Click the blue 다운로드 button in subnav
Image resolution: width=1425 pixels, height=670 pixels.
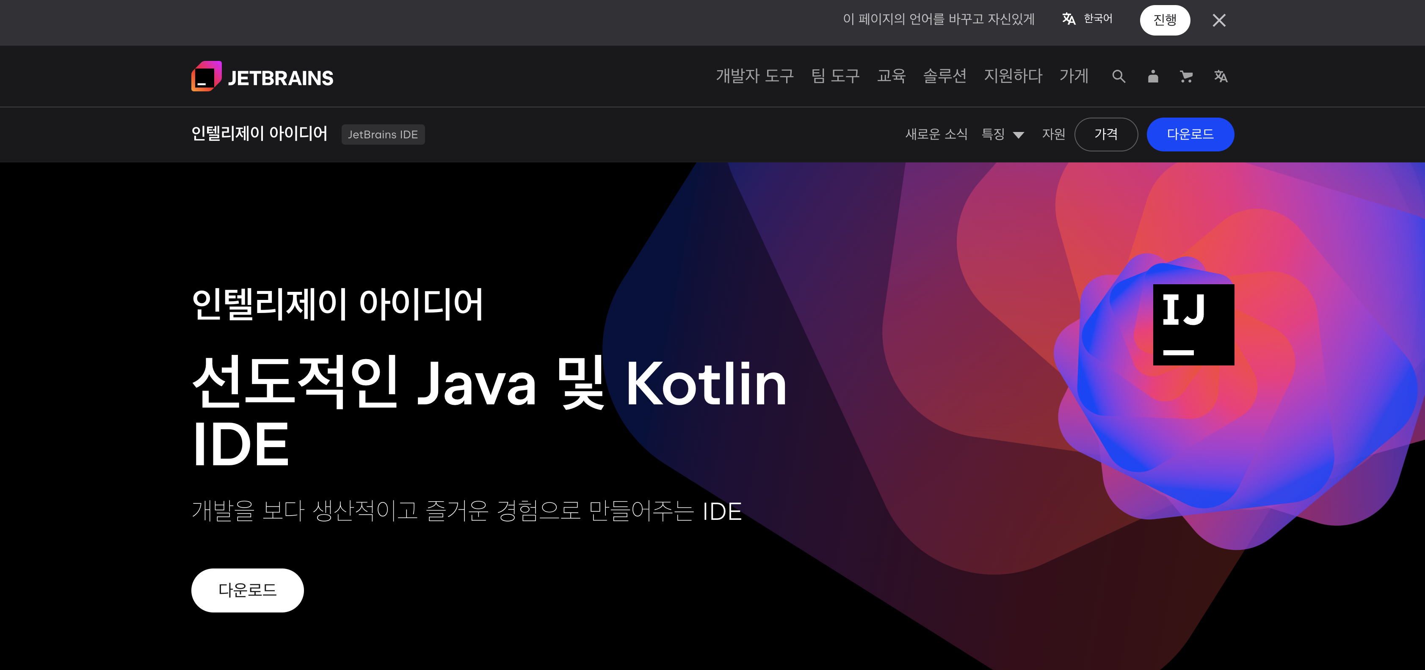tap(1190, 135)
